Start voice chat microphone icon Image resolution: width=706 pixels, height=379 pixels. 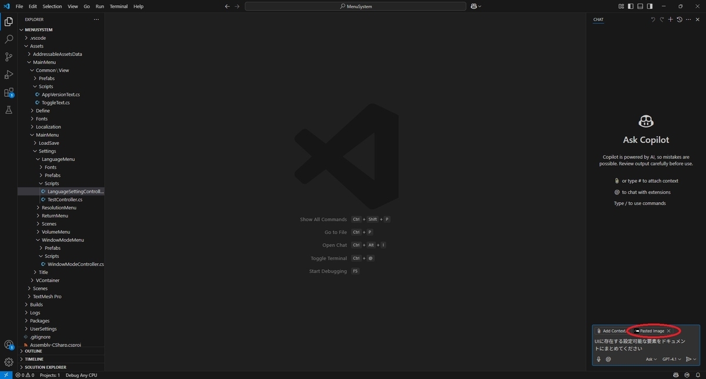coord(599,359)
